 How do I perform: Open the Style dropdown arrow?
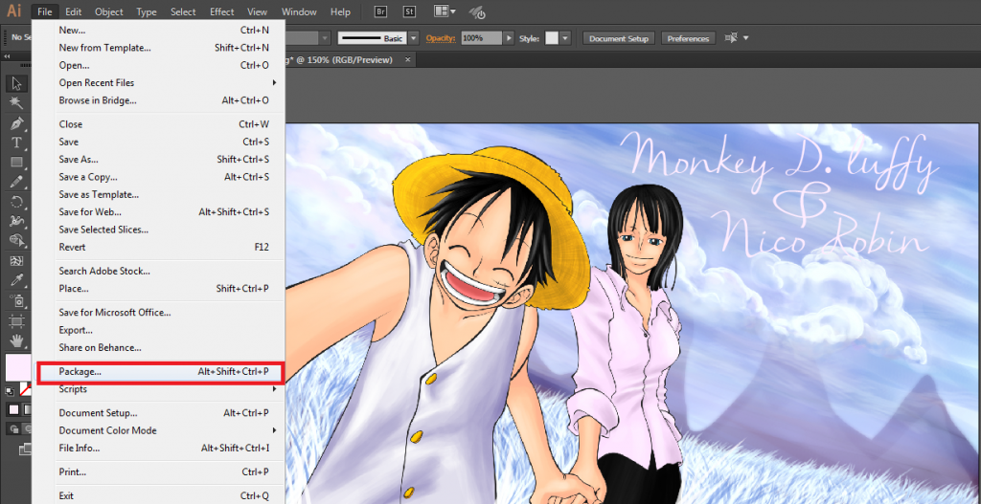(x=565, y=38)
